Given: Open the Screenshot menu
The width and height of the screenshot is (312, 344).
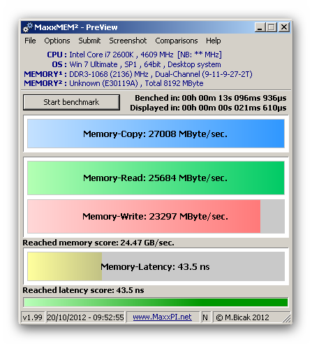Looking at the screenshot, I should click(128, 41).
